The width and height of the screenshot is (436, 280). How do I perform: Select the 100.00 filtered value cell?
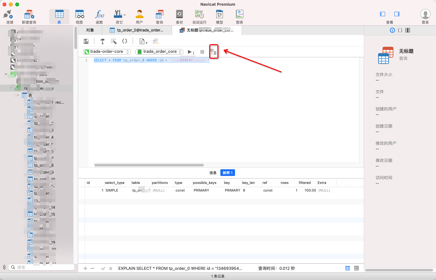(x=310, y=190)
